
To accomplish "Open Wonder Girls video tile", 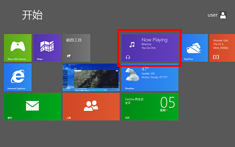I will point(222,48).
